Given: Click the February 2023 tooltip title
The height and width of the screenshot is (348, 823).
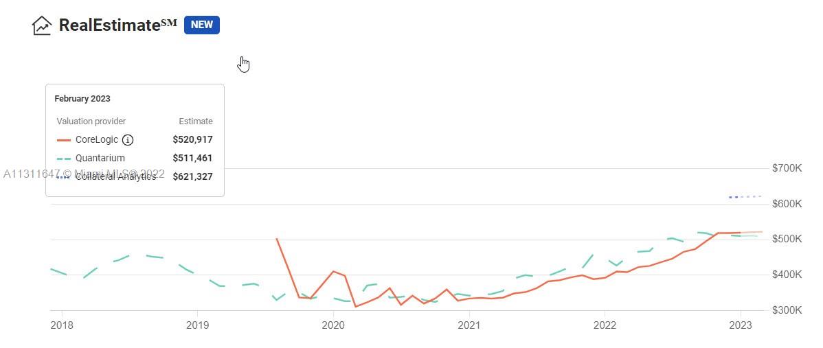Looking at the screenshot, I should pos(82,99).
